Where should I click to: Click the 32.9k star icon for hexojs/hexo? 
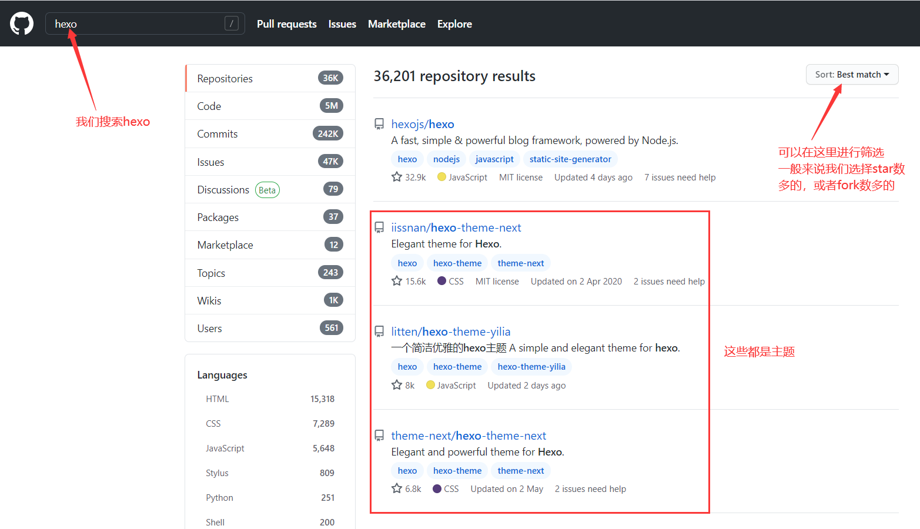pos(397,177)
